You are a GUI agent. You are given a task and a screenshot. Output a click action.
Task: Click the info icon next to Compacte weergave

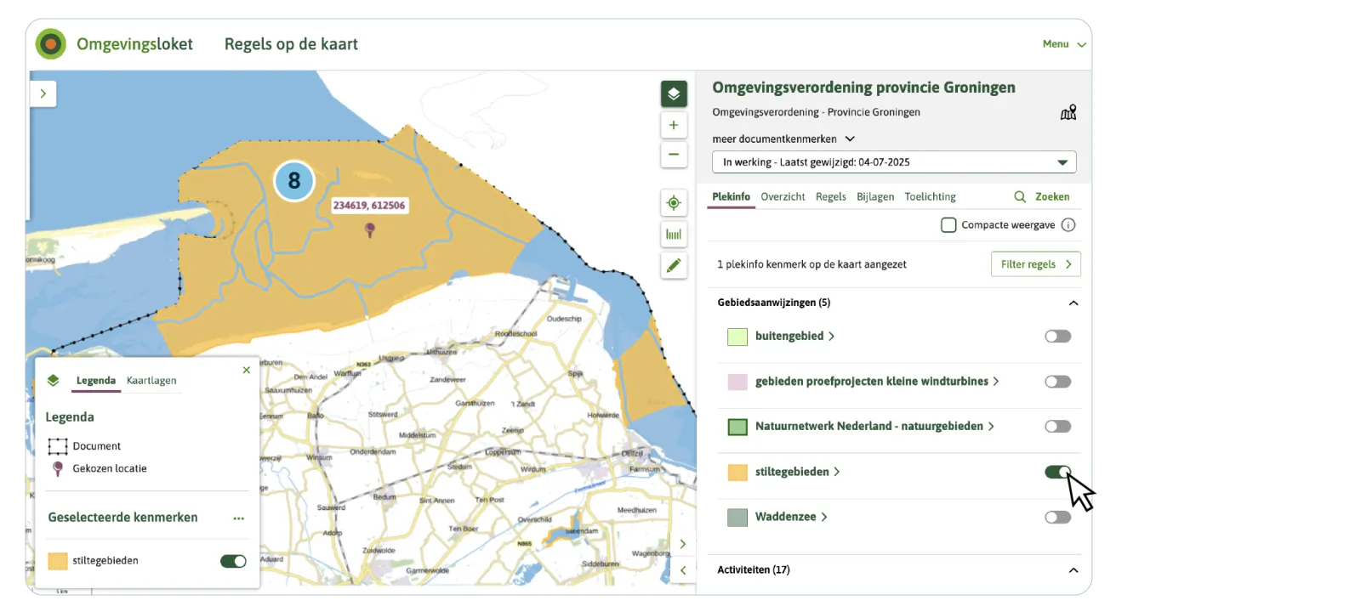tap(1068, 225)
